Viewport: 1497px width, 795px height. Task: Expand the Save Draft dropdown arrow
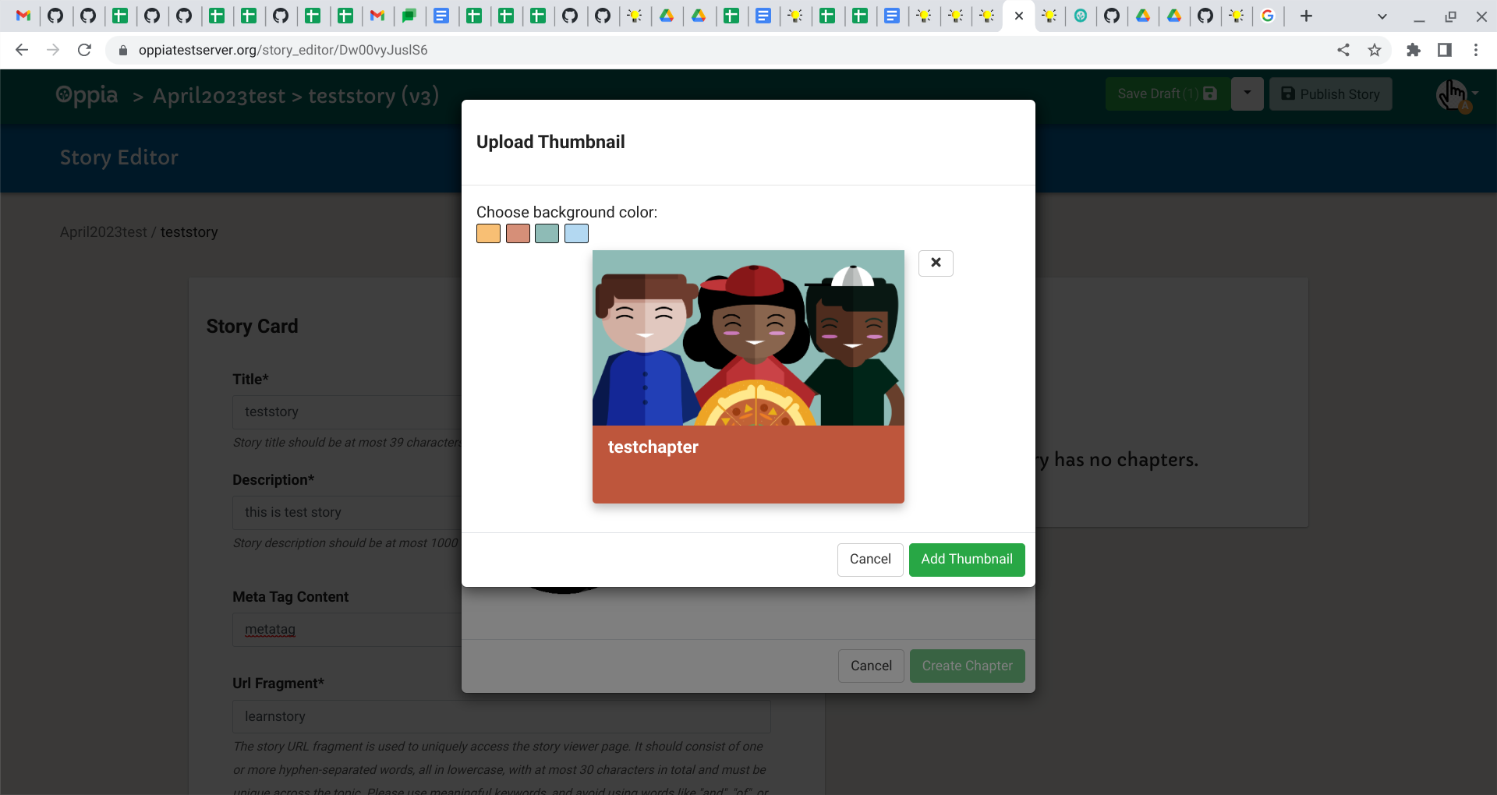1247,94
